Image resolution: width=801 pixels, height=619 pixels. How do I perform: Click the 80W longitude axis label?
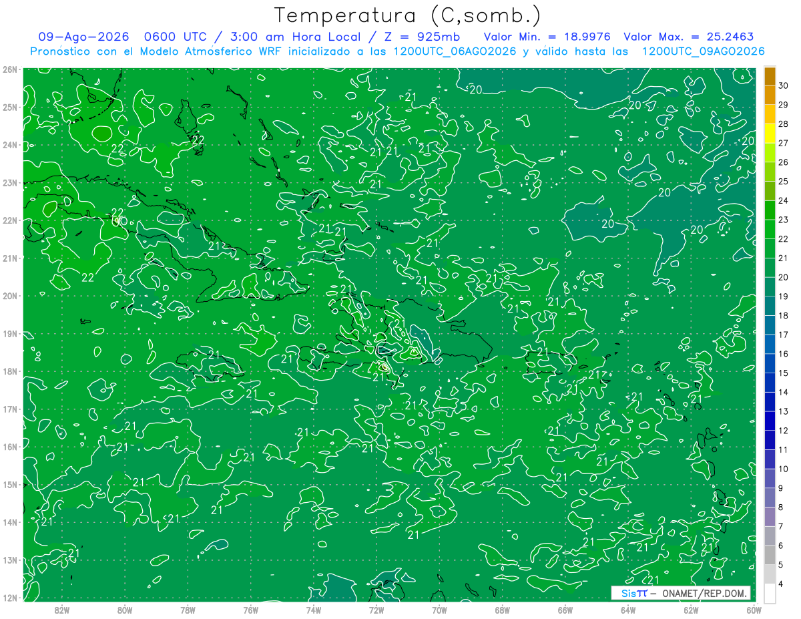click(125, 609)
